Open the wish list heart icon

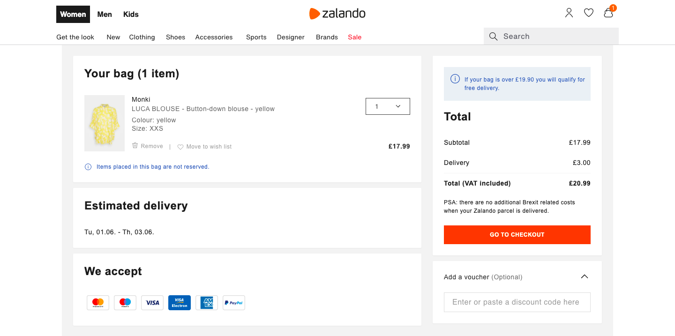pyautogui.click(x=588, y=13)
